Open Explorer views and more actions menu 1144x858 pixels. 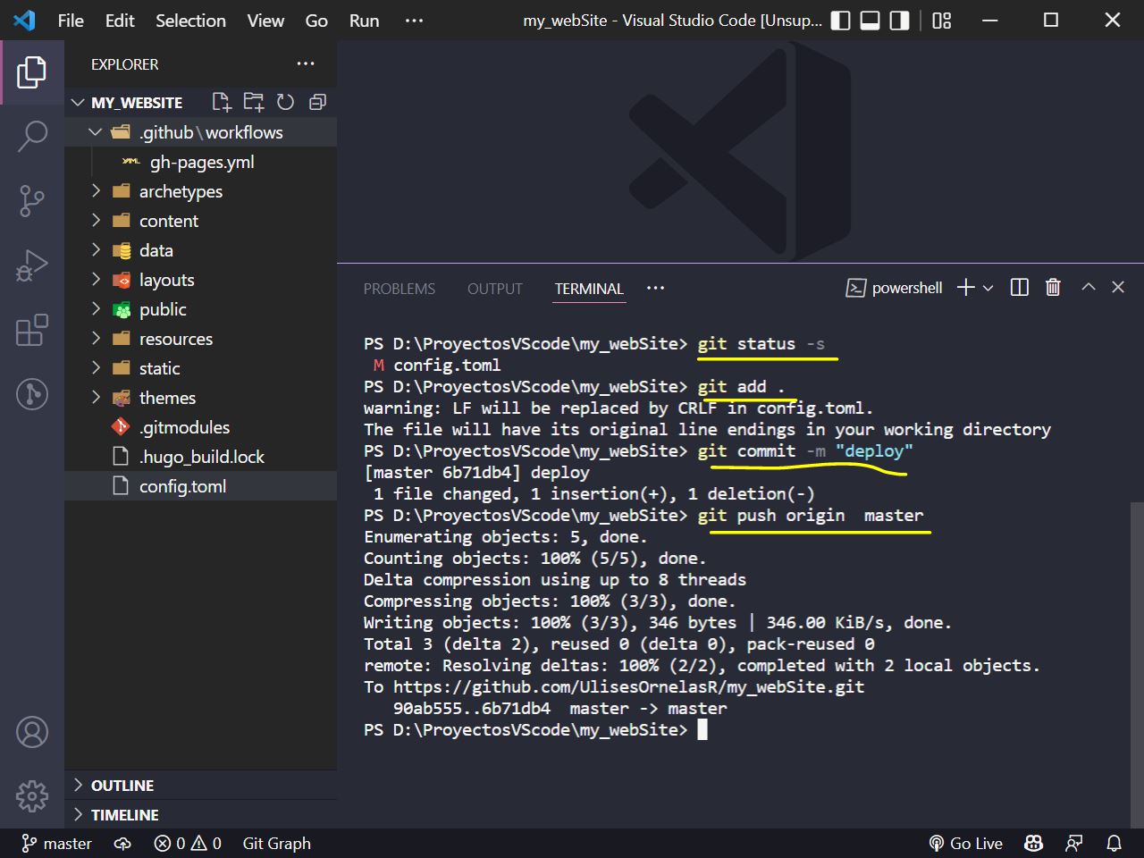coord(306,63)
